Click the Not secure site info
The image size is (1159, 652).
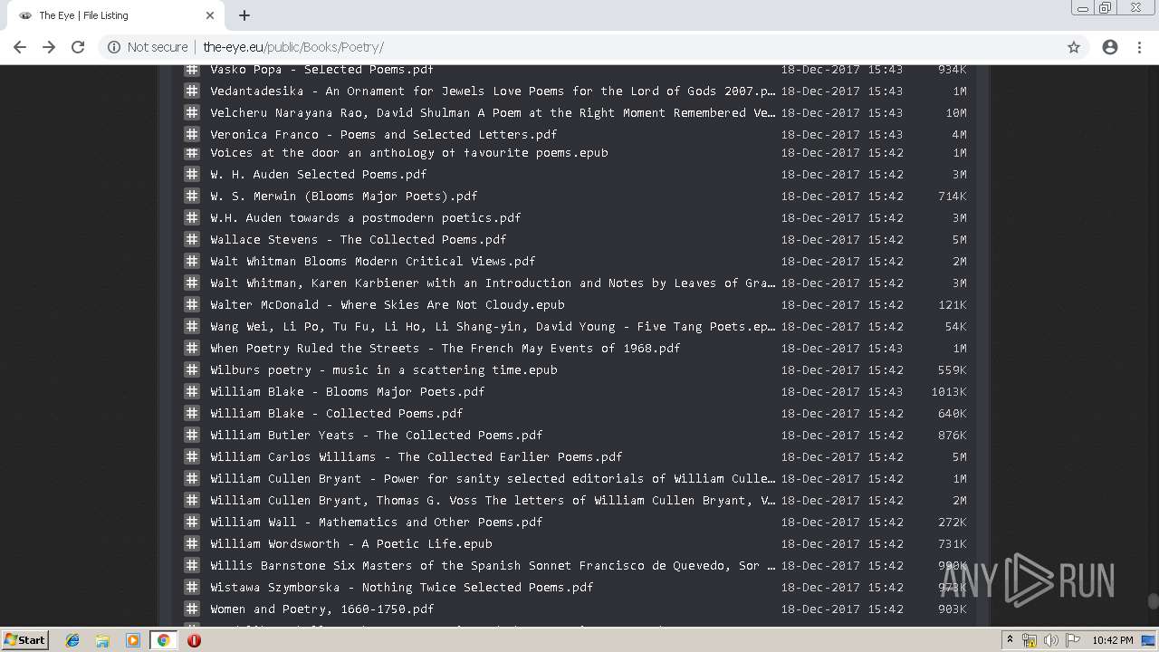(x=148, y=47)
